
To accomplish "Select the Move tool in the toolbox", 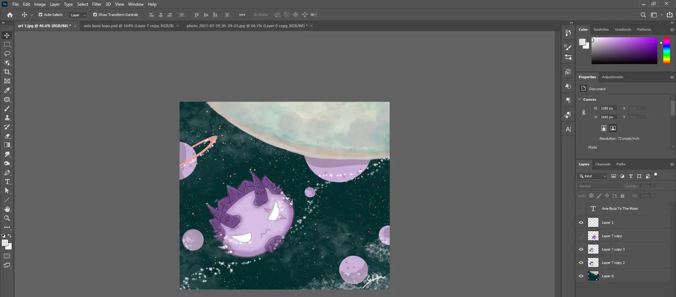I will (7, 35).
